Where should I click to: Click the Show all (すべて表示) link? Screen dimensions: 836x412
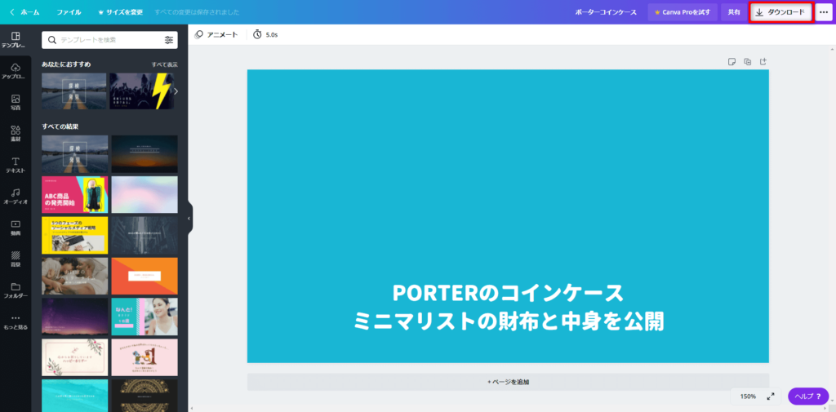click(x=165, y=64)
